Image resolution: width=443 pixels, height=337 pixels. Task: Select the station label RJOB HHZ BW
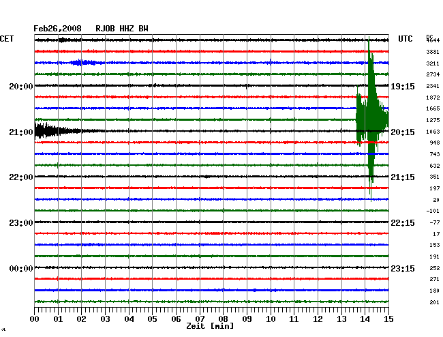122,29
